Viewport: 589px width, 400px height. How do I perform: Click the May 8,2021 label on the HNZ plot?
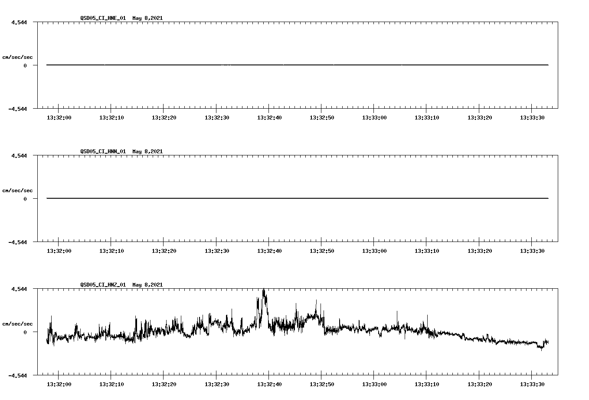tap(147, 285)
